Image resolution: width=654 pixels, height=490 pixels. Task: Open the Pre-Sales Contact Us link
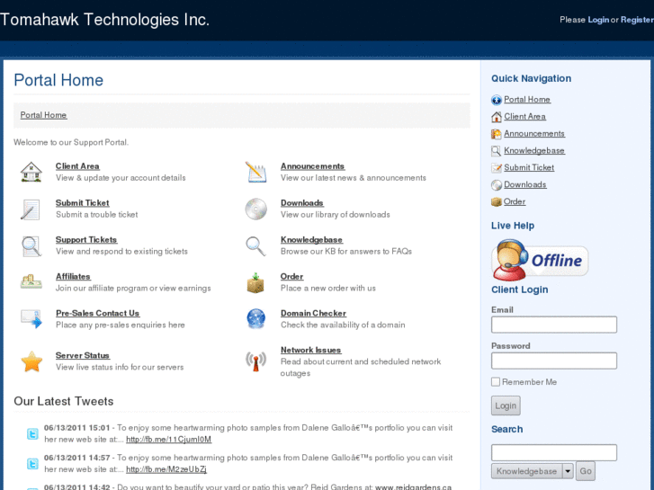(97, 313)
